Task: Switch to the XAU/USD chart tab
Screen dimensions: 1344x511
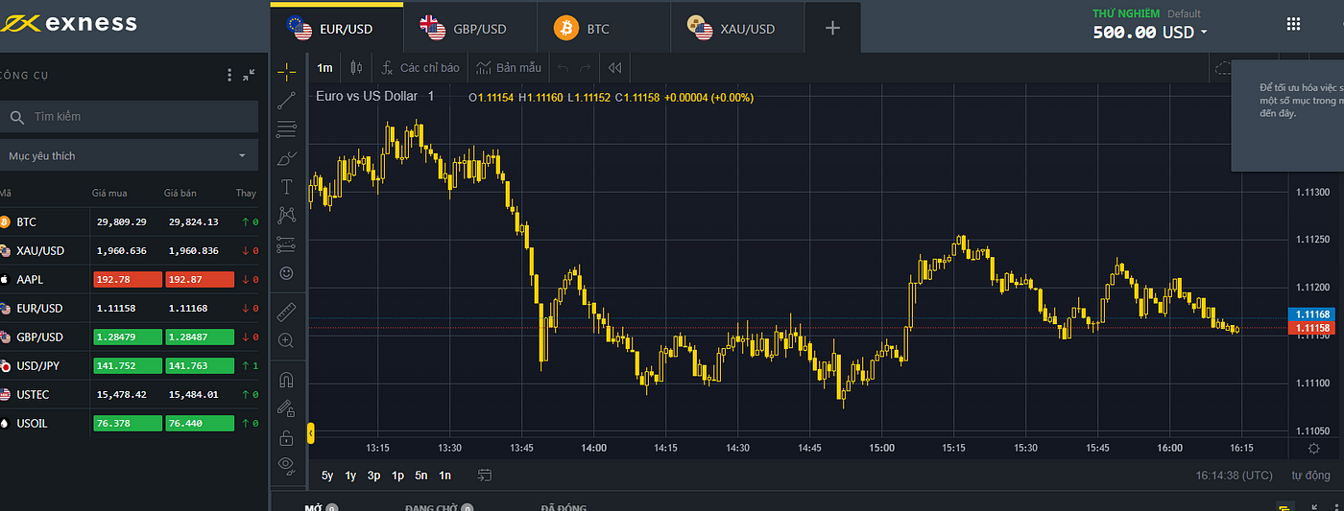Action: click(736, 28)
